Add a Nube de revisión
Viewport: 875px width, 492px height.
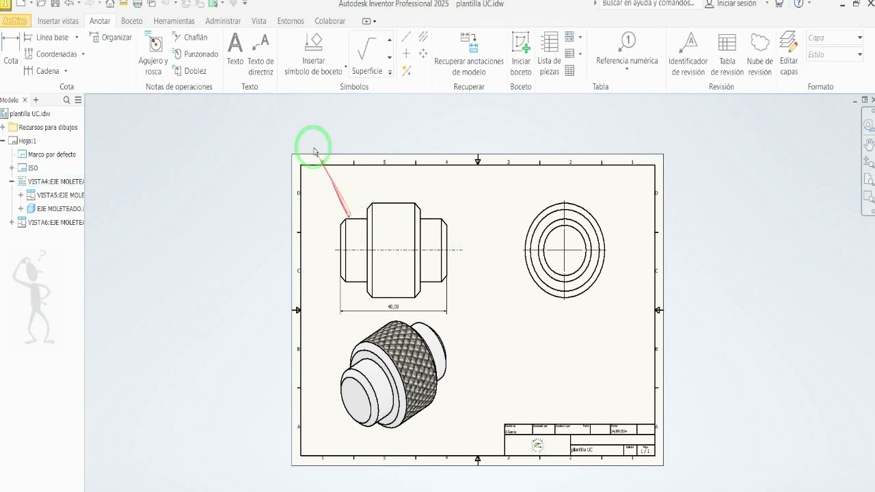click(759, 54)
